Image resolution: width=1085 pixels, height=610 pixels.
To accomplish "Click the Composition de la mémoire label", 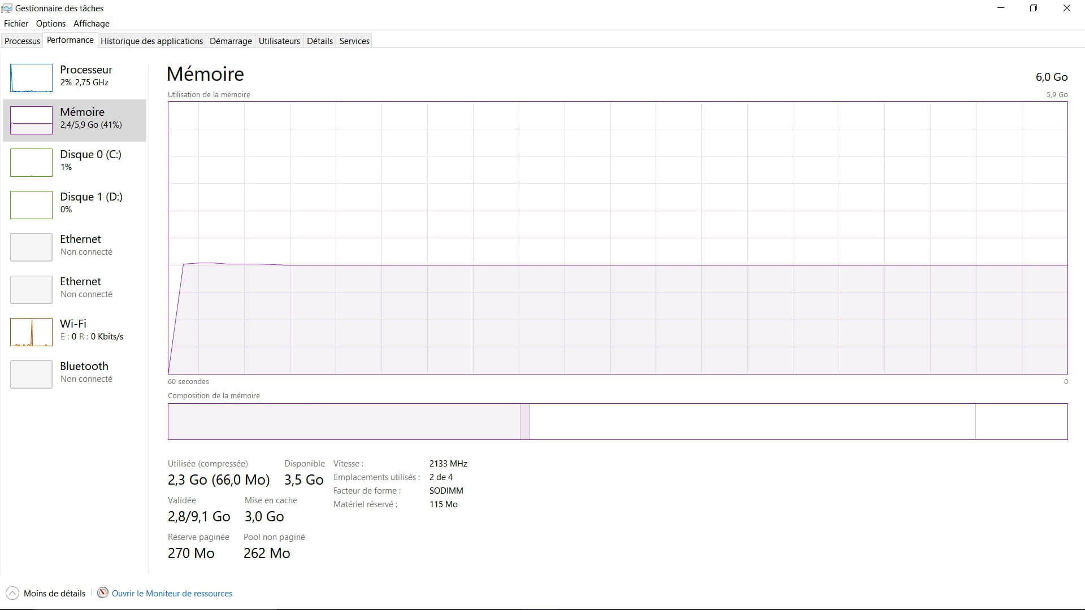I will point(214,396).
